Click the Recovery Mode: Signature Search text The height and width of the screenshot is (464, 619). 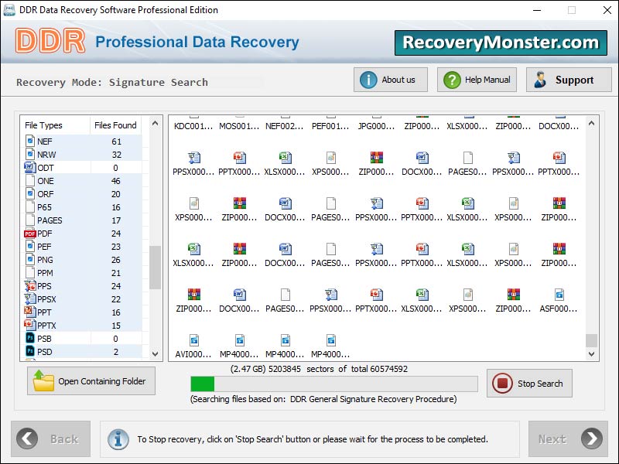tap(112, 82)
